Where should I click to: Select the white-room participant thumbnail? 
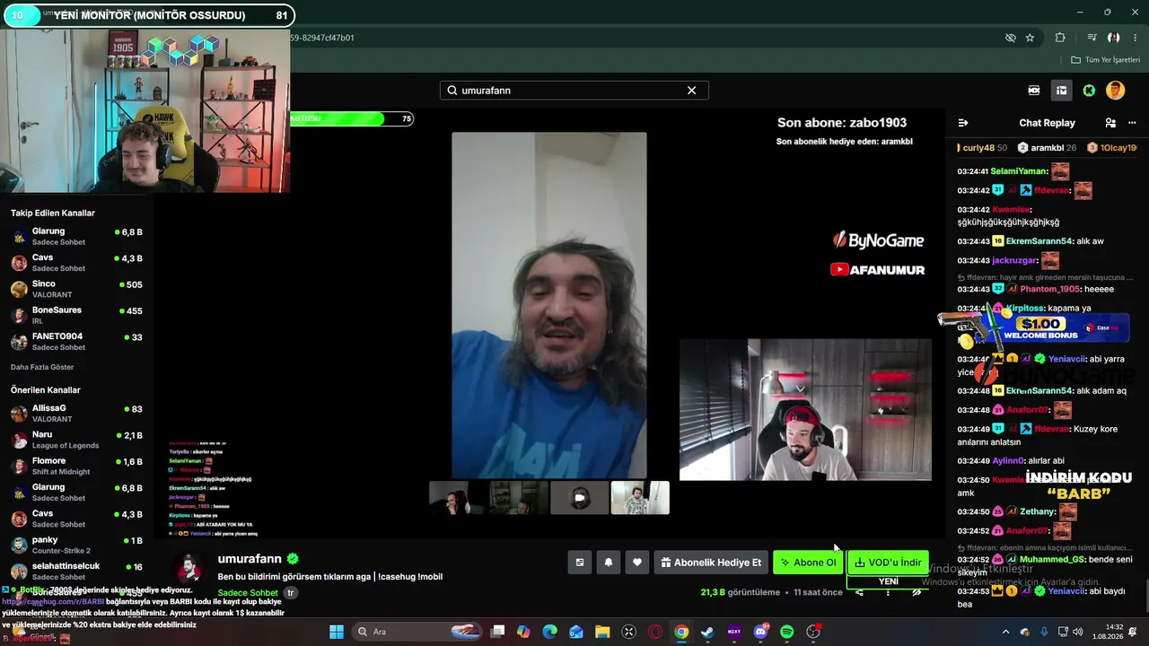tap(640, 498)
